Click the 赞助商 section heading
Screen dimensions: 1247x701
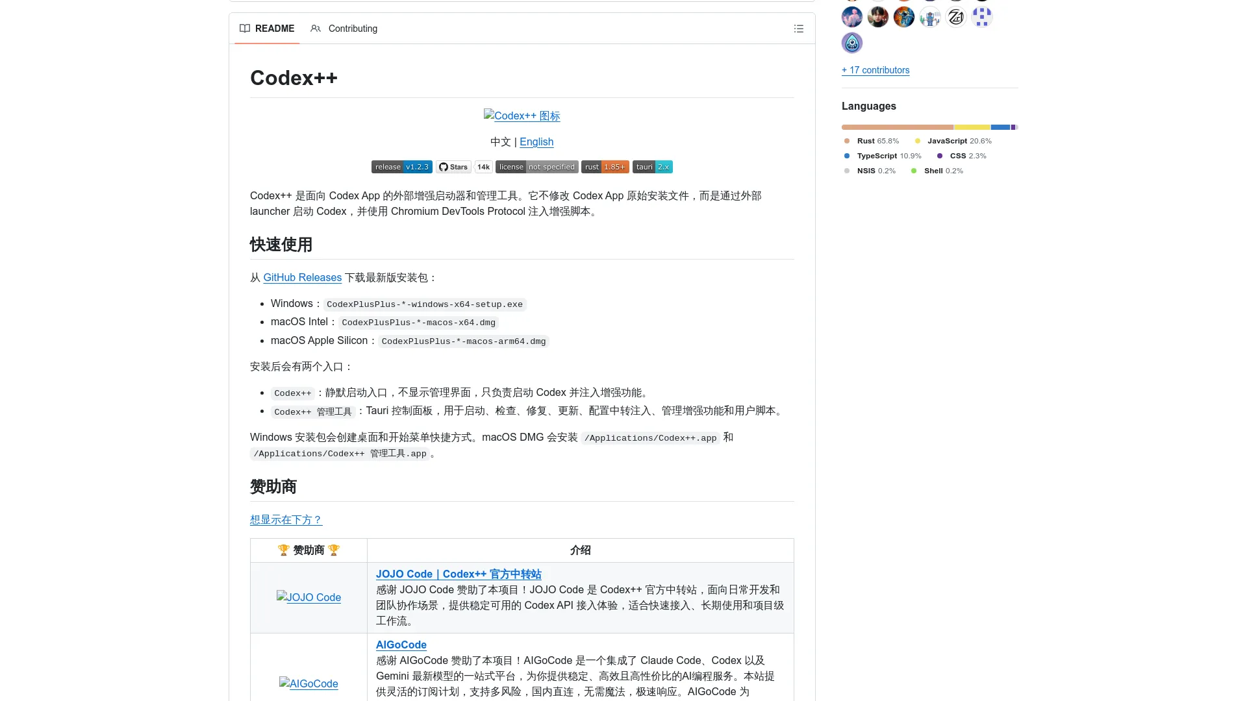click(273, 487)
